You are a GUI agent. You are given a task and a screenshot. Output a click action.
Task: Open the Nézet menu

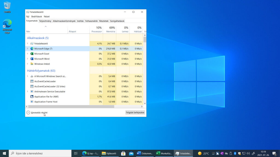point(46,17)
